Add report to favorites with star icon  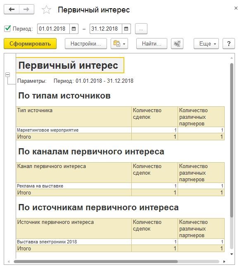pyautogui.click(x=46, y=10)
